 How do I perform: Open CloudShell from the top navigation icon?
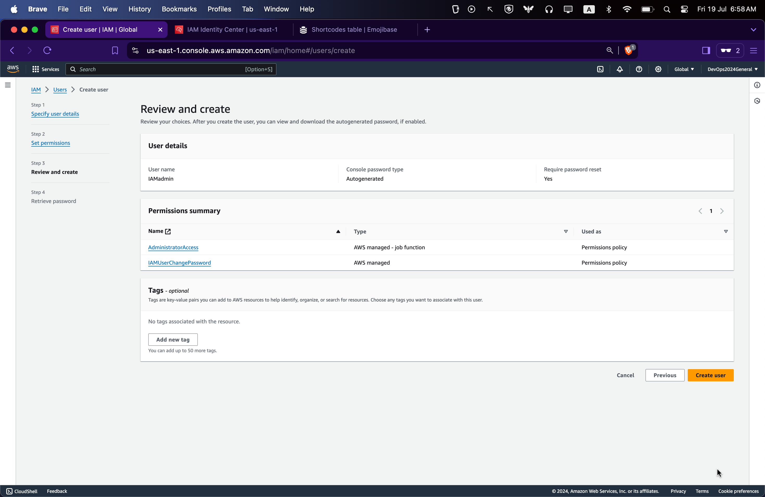point(600,69)
